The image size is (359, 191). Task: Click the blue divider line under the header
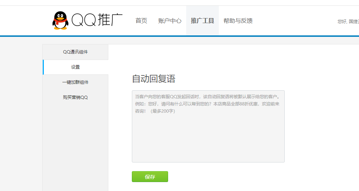pyautogui.click(x=181, y=36)
